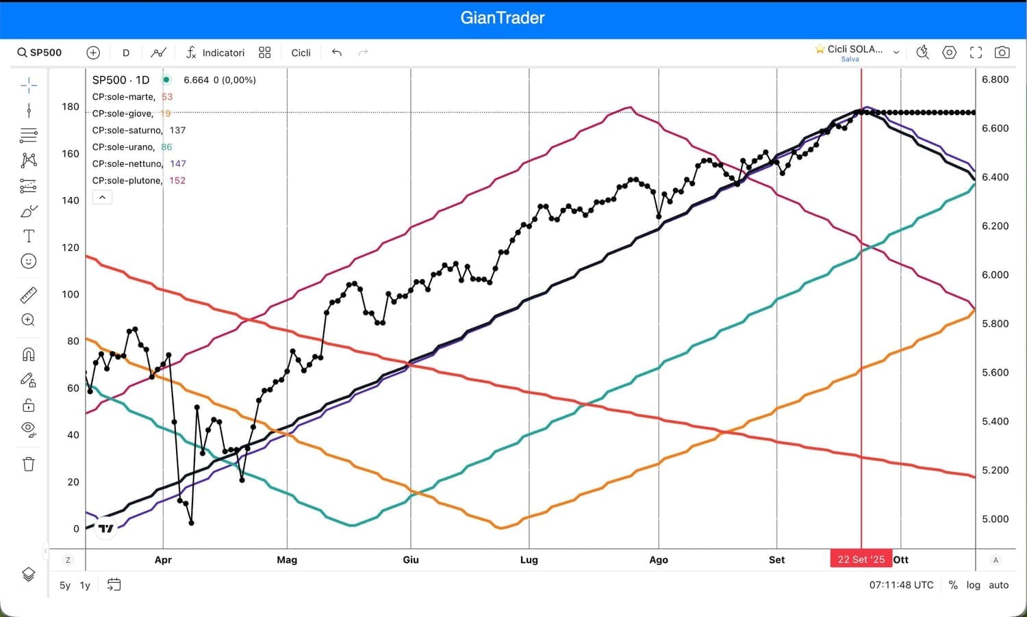Click the TradingView logo on chart

pos(106,528)
